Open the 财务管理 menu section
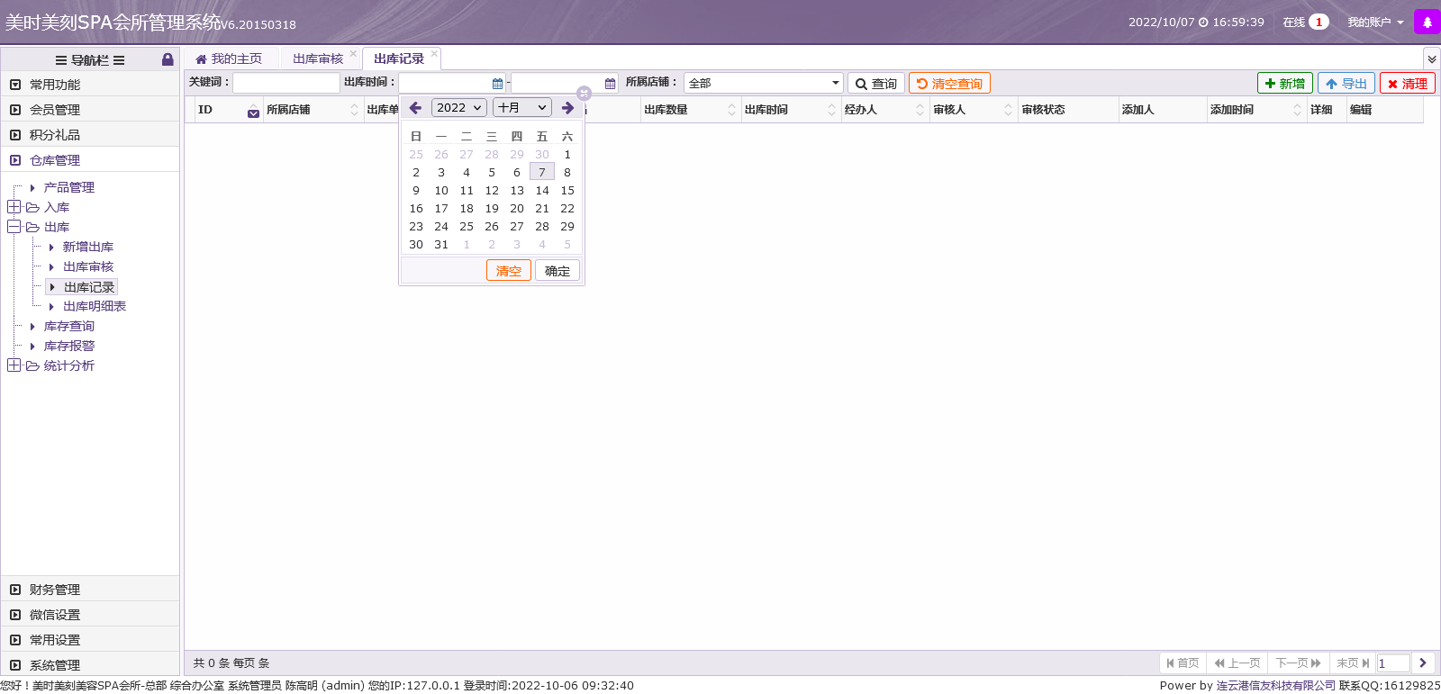The height and width of the screenshot is (694, 1441). click(55, 590)
